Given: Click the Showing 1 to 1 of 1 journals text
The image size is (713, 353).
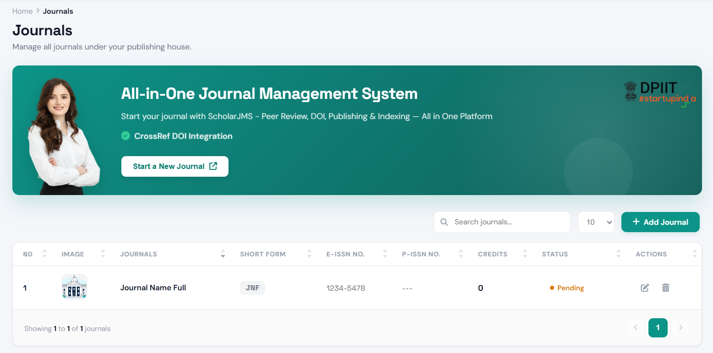Looking at the screenshot, I should (x=67, y=329).
